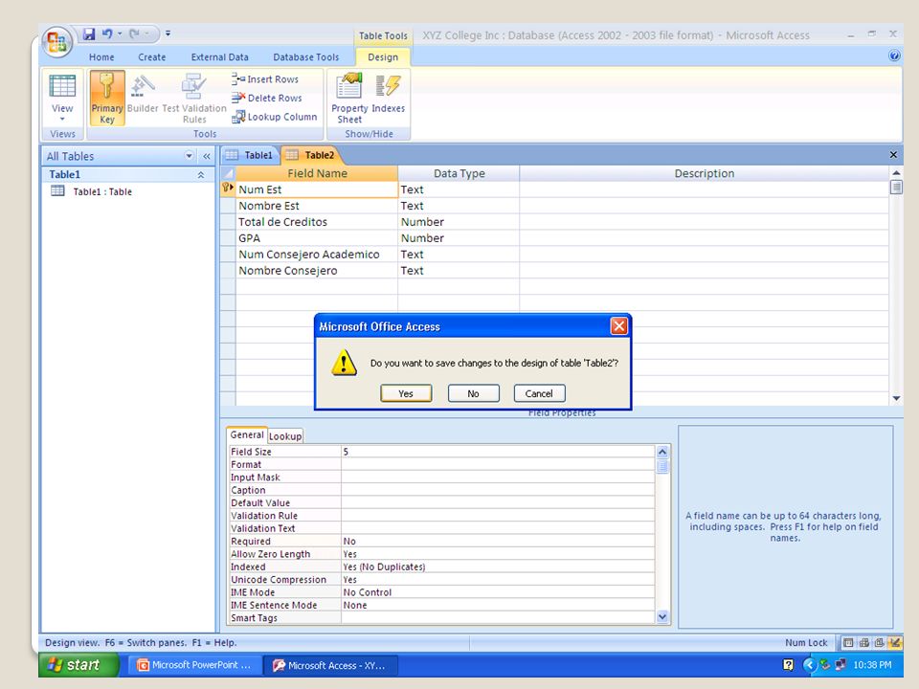Select the GPA field name cell

317,238
